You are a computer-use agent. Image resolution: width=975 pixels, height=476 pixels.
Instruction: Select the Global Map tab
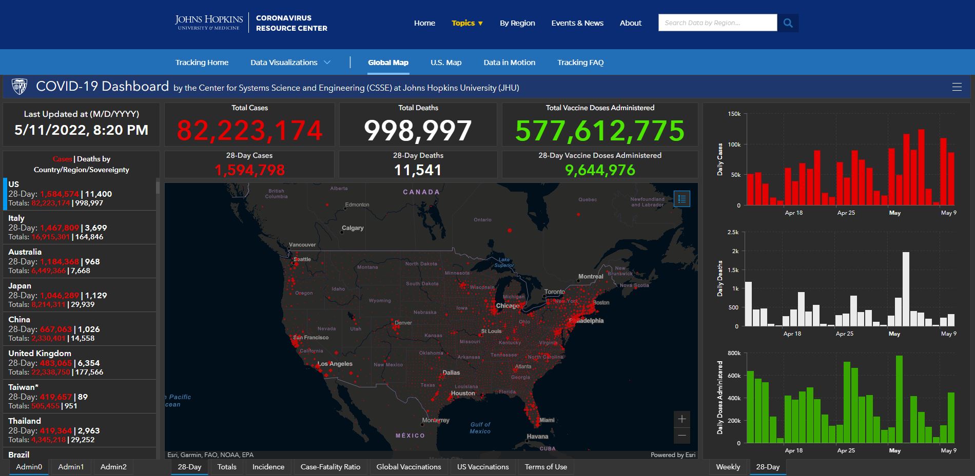[x=388, y=63]
